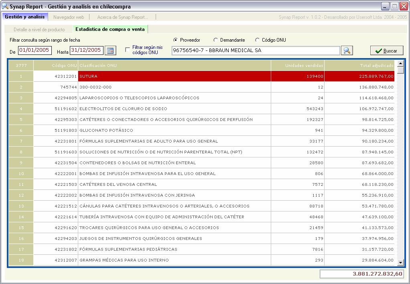This screenshot has height=284, width=410.
Task: Close the Synap Report window
Action: (x=404, y=6)
